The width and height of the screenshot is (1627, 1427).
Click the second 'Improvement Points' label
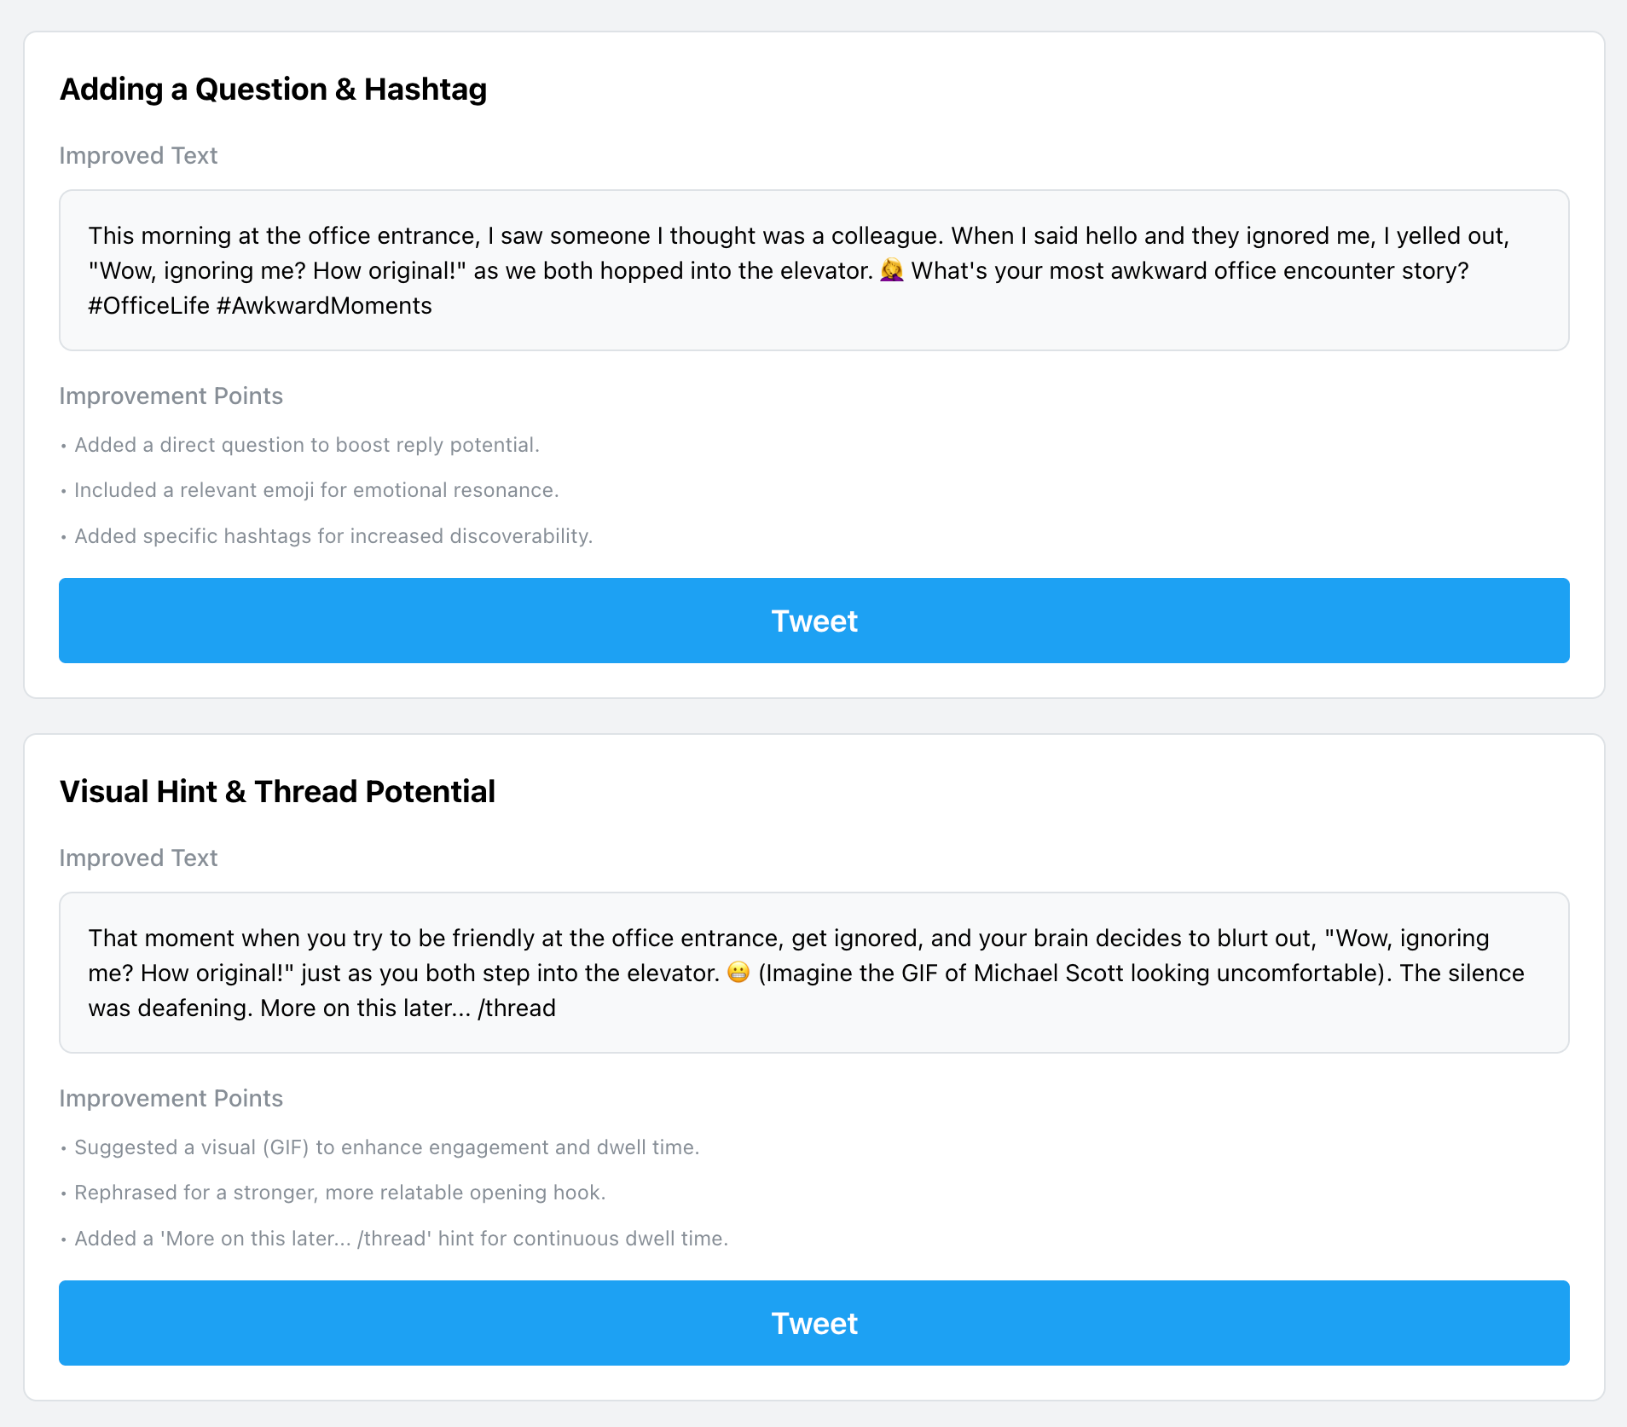(171, 1098)
